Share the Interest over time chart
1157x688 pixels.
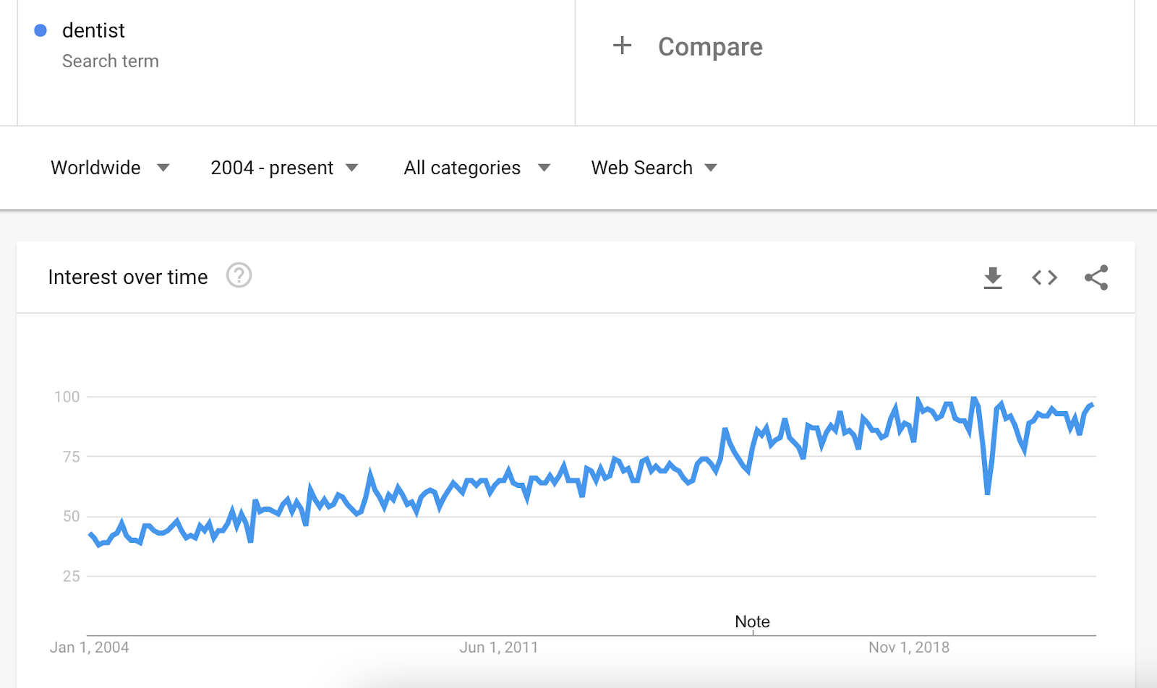point(1096,278)
